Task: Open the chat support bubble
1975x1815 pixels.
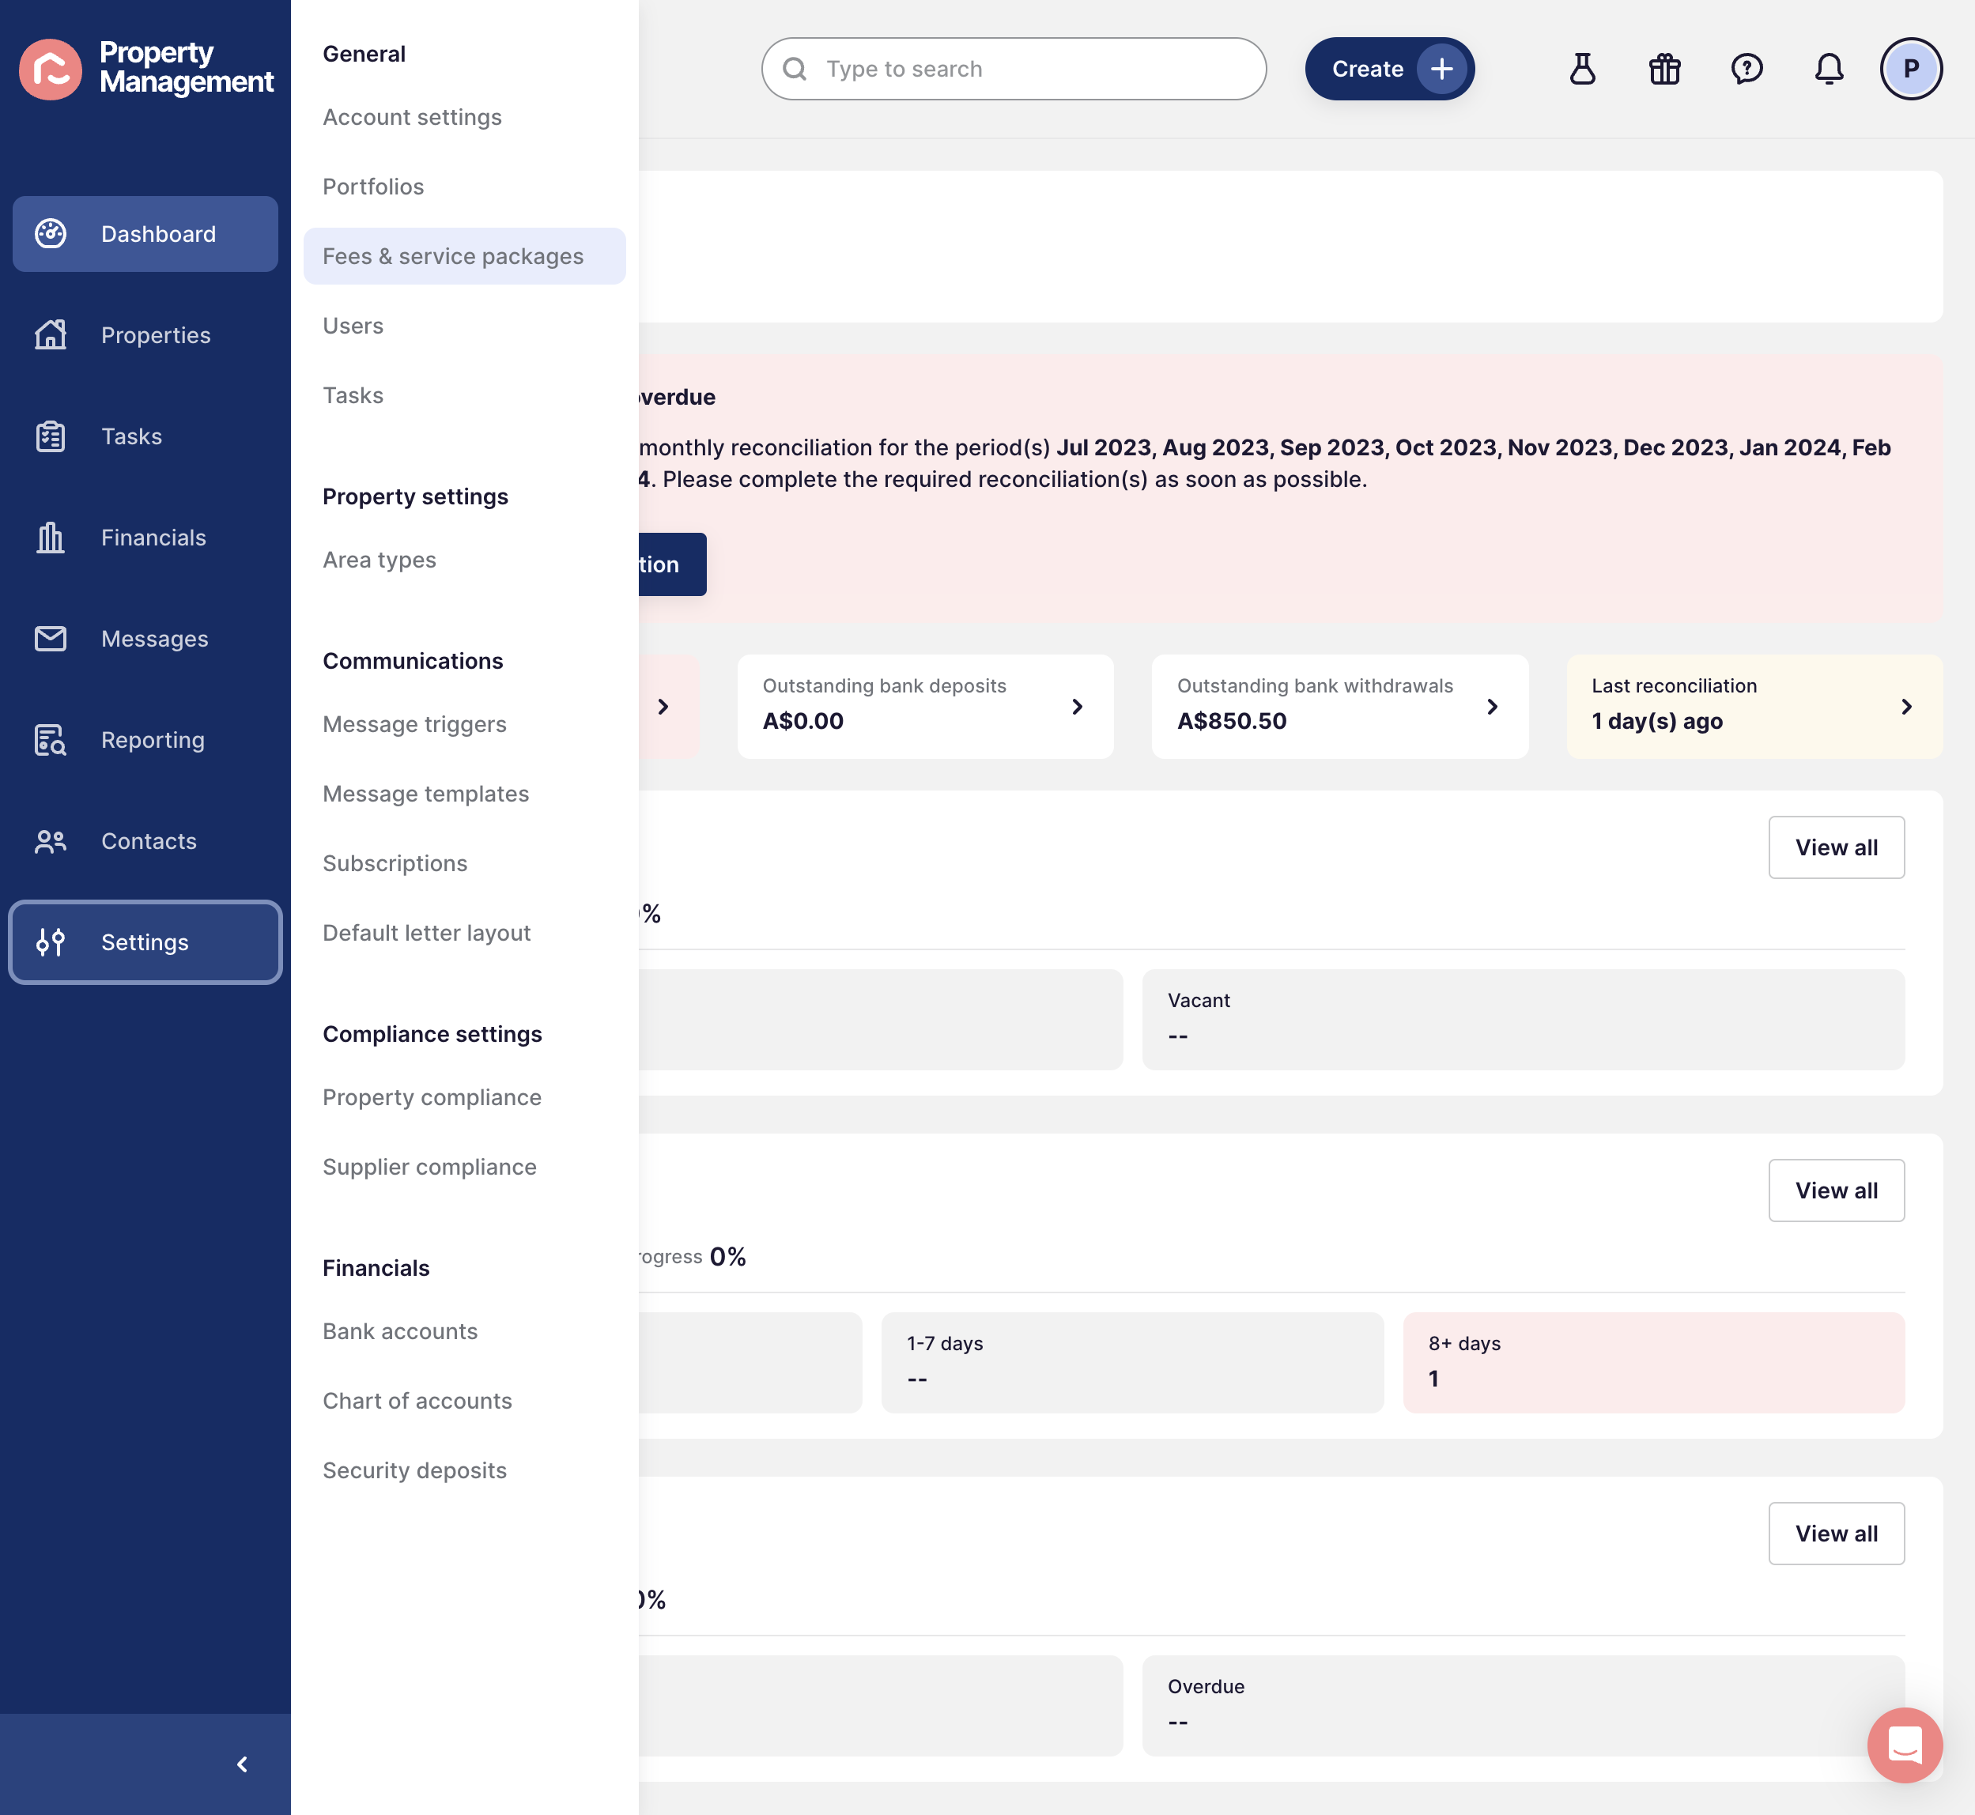Action: 1905,1745
